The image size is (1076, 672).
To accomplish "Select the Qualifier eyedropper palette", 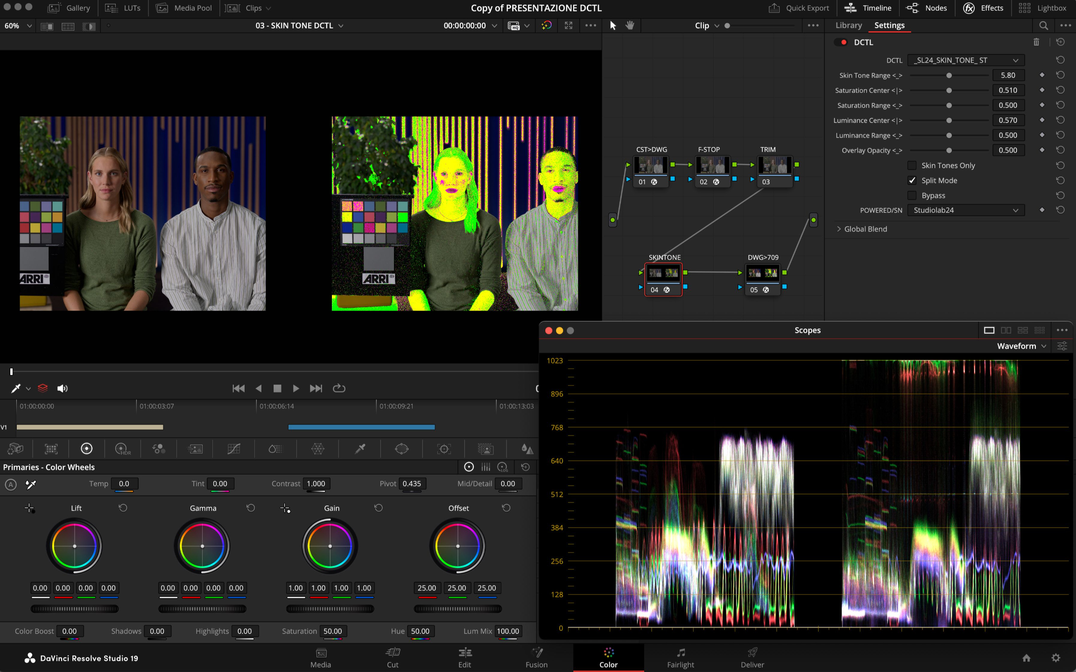I will click(x=360, y=449).
